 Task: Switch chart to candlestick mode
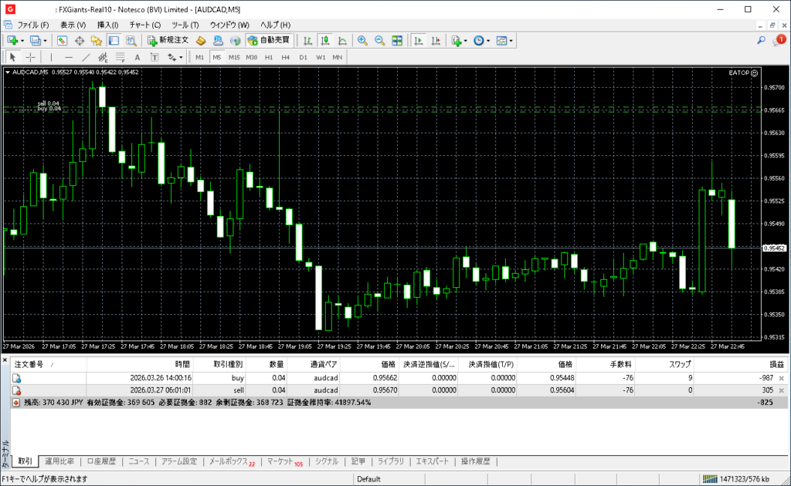[x=325, y=40]
